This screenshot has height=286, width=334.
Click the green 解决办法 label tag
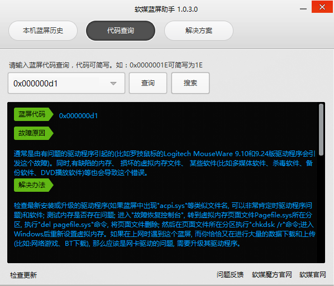tap(34, 185)
